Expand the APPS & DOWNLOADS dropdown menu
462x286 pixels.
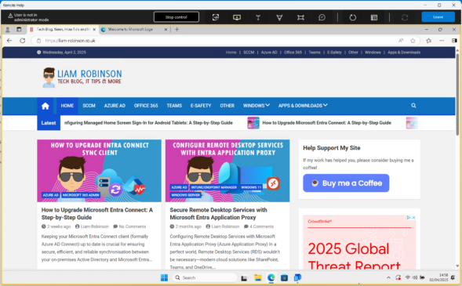[x=303, y=105]
